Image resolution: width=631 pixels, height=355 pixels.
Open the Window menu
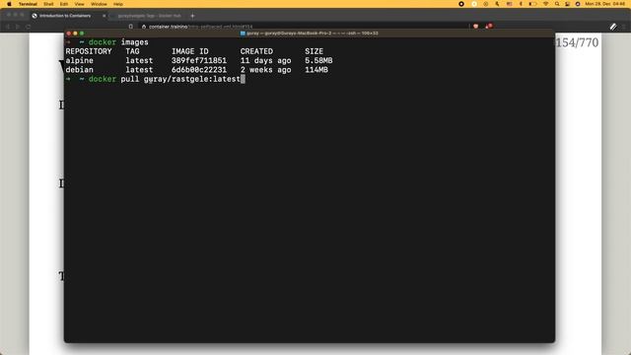[x=99, y=4]
